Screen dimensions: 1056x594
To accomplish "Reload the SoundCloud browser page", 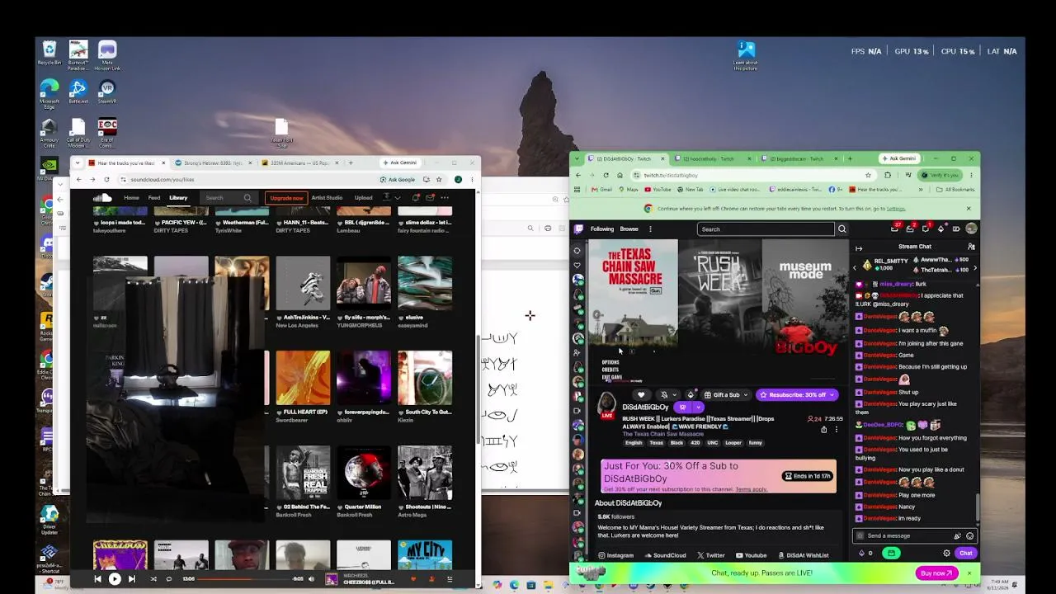I will pyautogui.click(x=106, y=179).
